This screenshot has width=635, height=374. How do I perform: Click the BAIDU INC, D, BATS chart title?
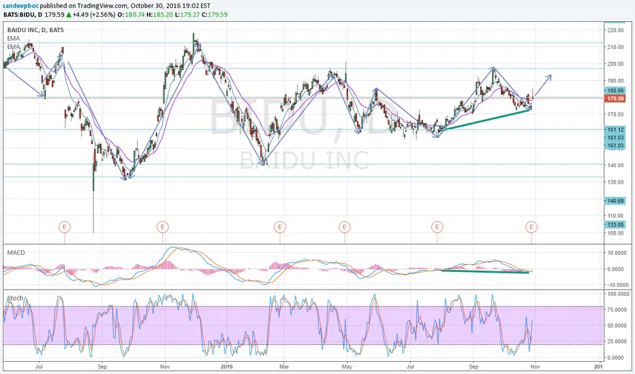pyautogui.click(x=35, y=30)
